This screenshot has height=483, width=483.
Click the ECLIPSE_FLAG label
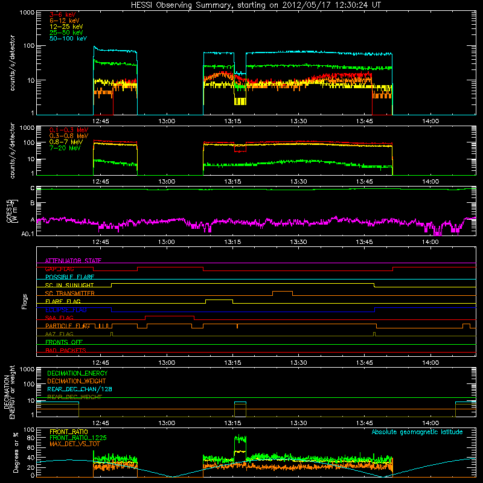pos(66,310)
